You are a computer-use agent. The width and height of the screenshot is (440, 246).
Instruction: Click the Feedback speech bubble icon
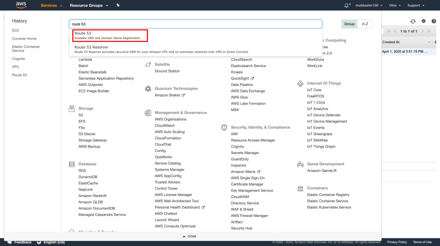(x=9, y=242)
